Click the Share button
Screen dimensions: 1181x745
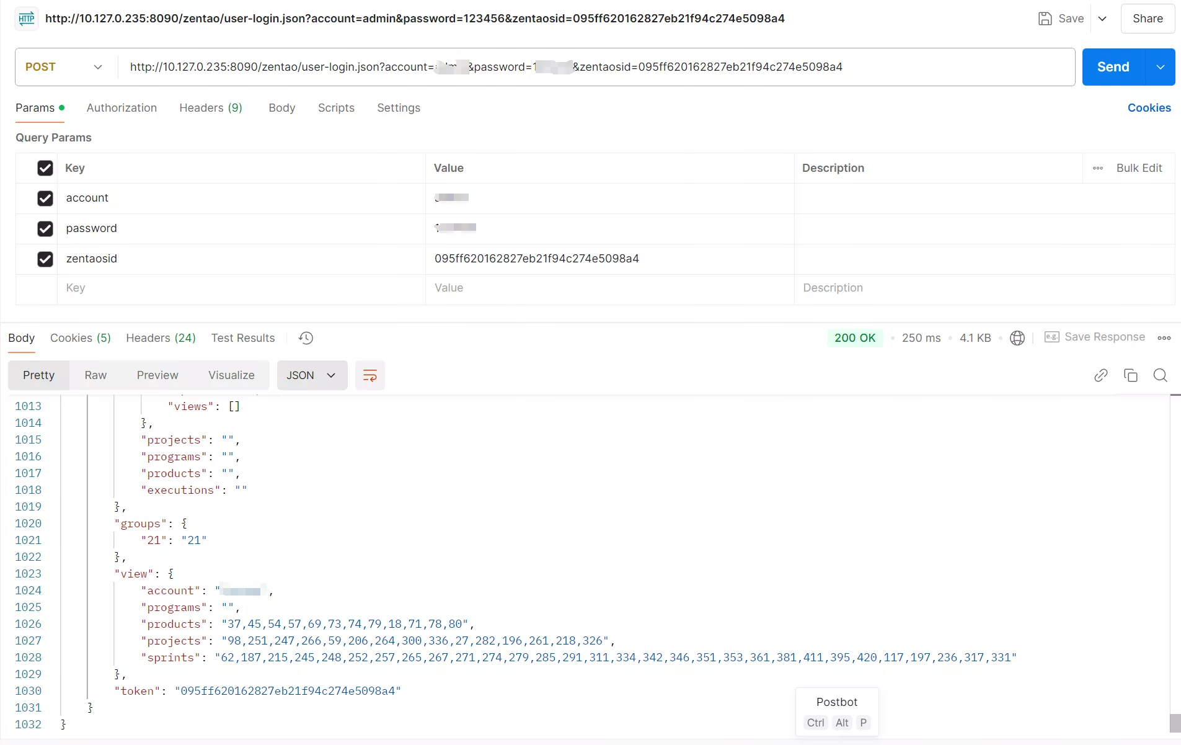(1148, 19)
